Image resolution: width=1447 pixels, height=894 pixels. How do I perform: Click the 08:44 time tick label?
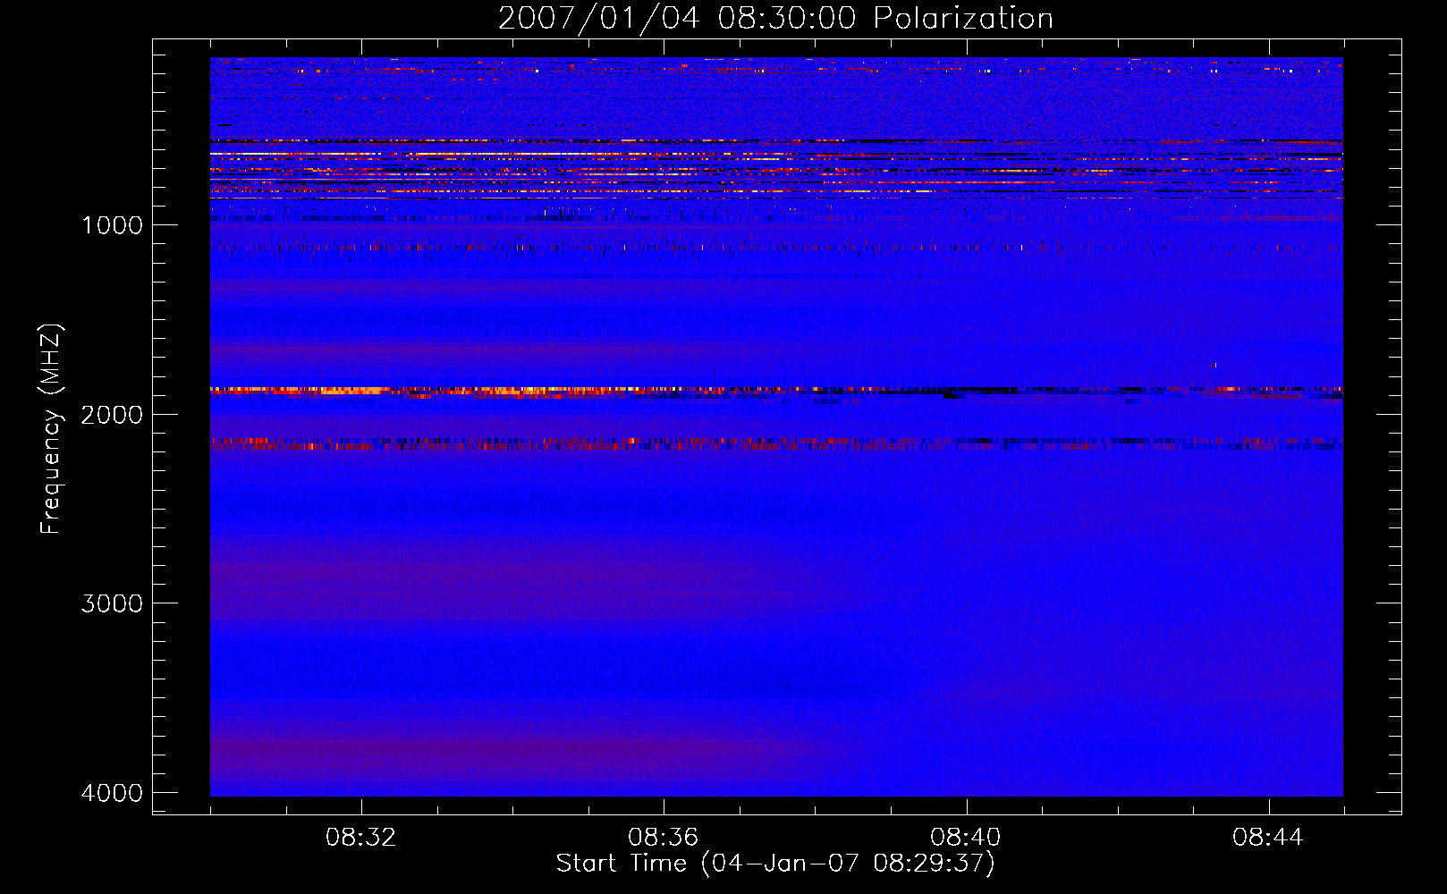coord(1268,838)
